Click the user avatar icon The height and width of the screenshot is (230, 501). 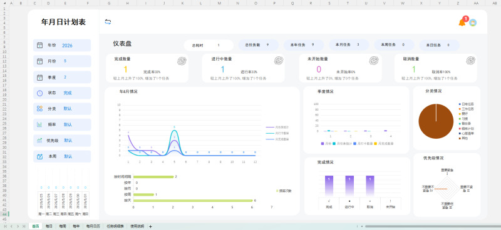(473, 22)
